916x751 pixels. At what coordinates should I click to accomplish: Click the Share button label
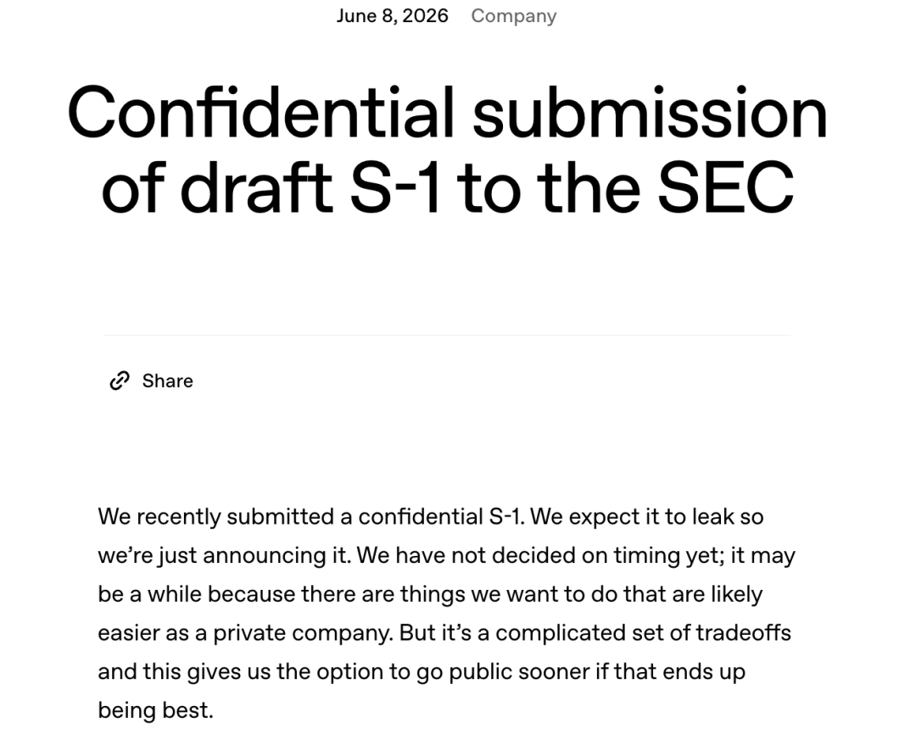point(168,381)
